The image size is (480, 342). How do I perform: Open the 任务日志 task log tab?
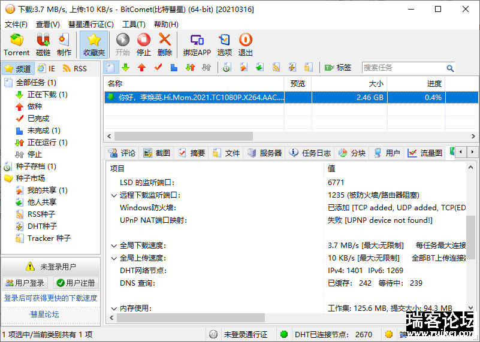pos(311,153)
